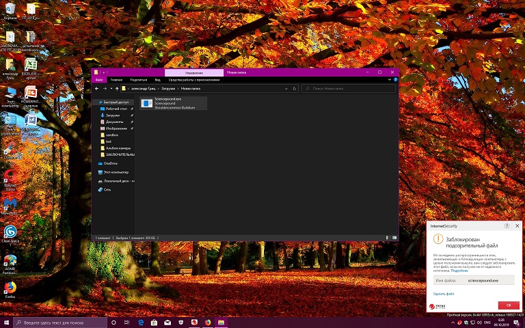Open the 'Подробнее' link in the alert
This screenshot has height=328, width=525.
pos(459,271)
